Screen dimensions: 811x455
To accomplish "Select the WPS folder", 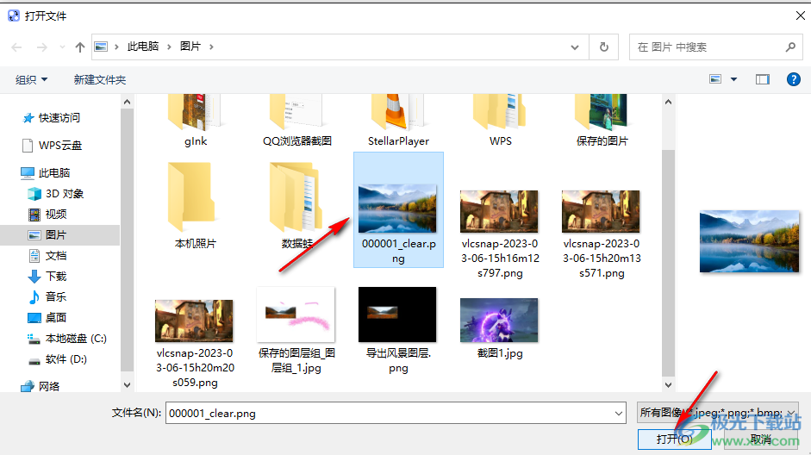I will [500, 121].
